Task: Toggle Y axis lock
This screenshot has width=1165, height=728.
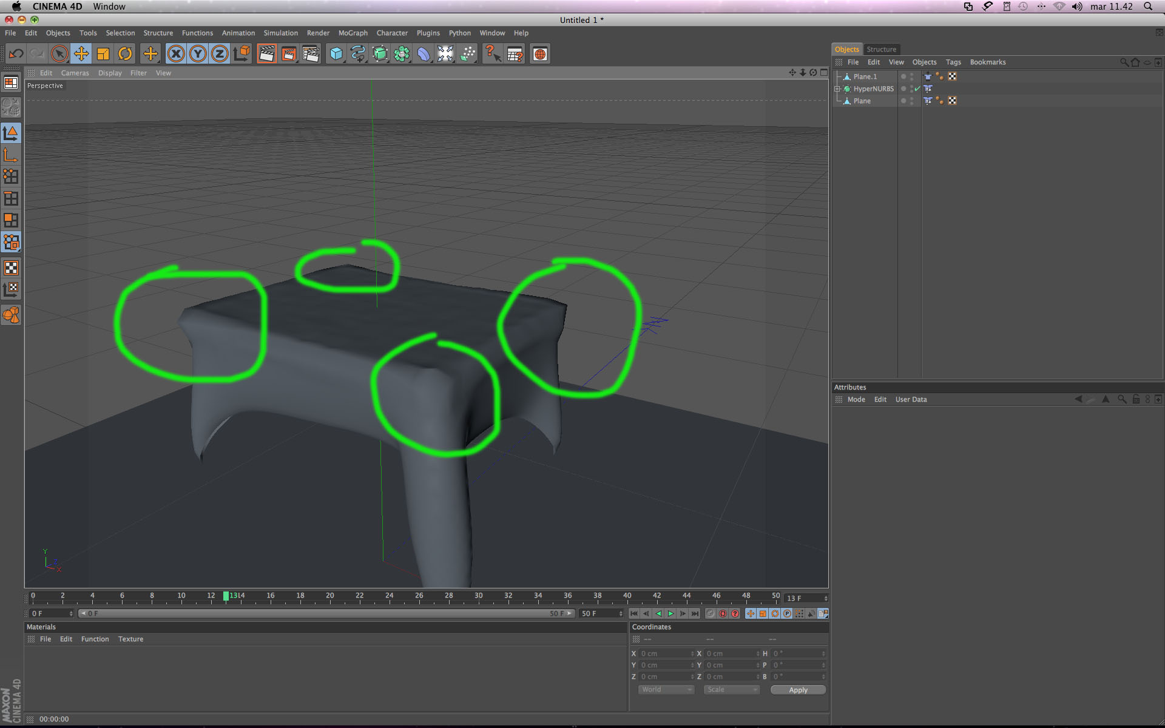Action: click(x=198, y=54)
